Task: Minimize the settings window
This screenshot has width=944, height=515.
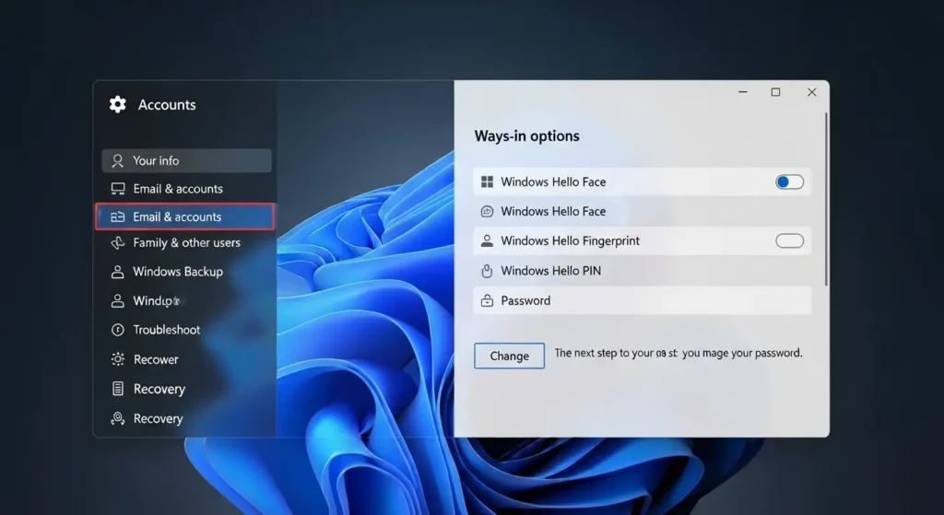Action: (x=743, y=92)
